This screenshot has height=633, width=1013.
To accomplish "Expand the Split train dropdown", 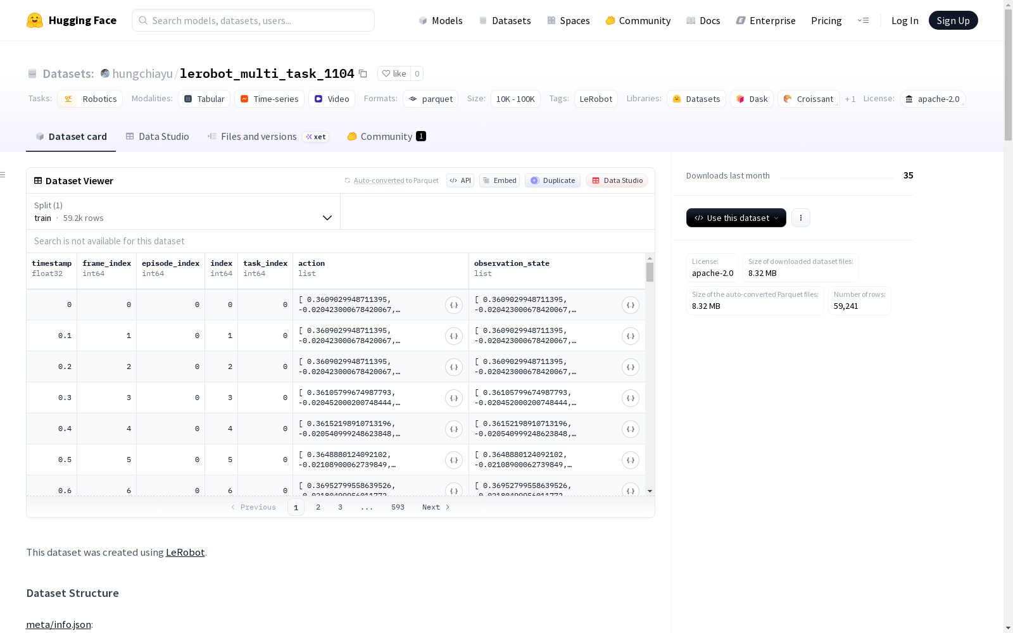I will tap(184, 211).
